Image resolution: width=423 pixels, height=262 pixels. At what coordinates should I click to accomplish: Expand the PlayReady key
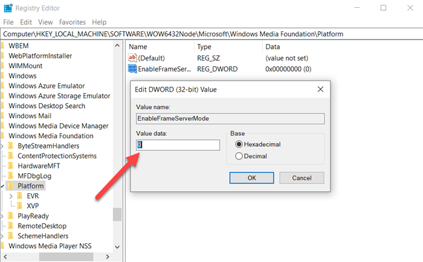(x=2, y=216)
